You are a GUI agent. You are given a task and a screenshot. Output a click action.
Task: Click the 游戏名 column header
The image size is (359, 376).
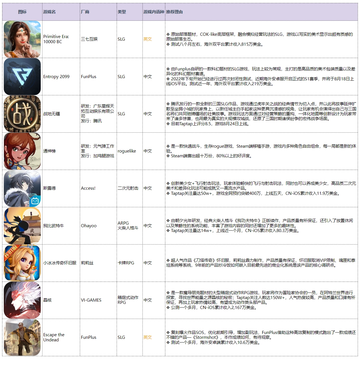click(50, 12)
